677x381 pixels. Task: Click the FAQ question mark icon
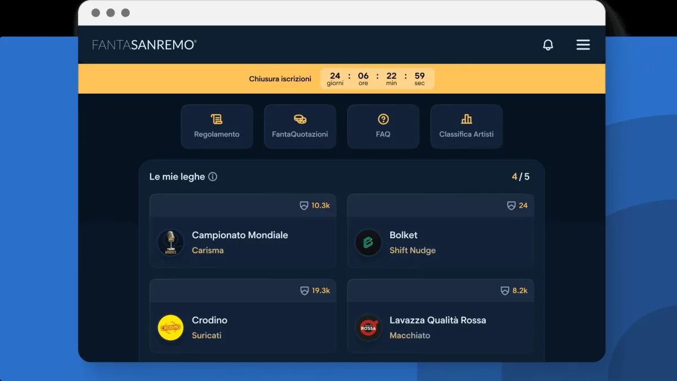click(383, 119)
